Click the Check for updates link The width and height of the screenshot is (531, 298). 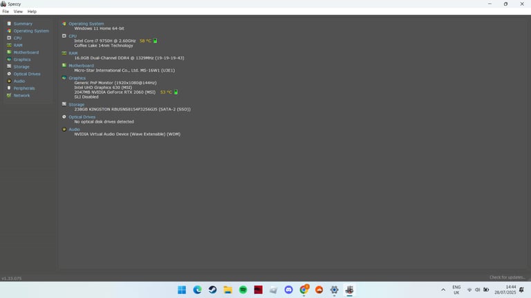tap(507, 277)
